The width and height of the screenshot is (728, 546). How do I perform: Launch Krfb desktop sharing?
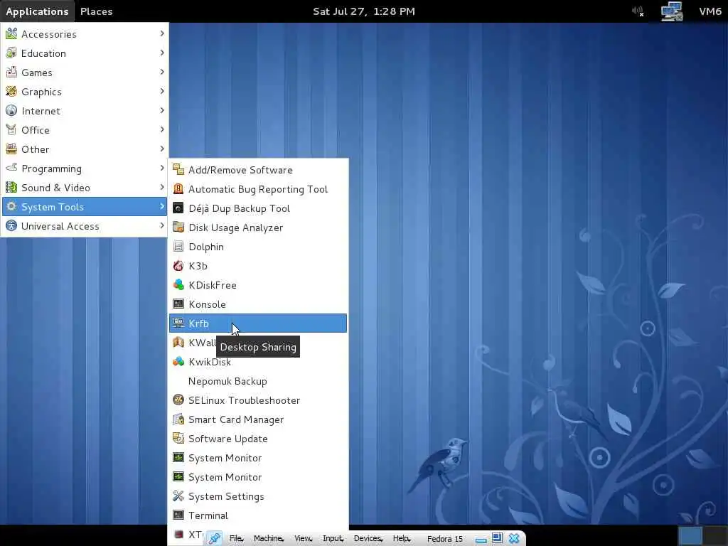258,323
